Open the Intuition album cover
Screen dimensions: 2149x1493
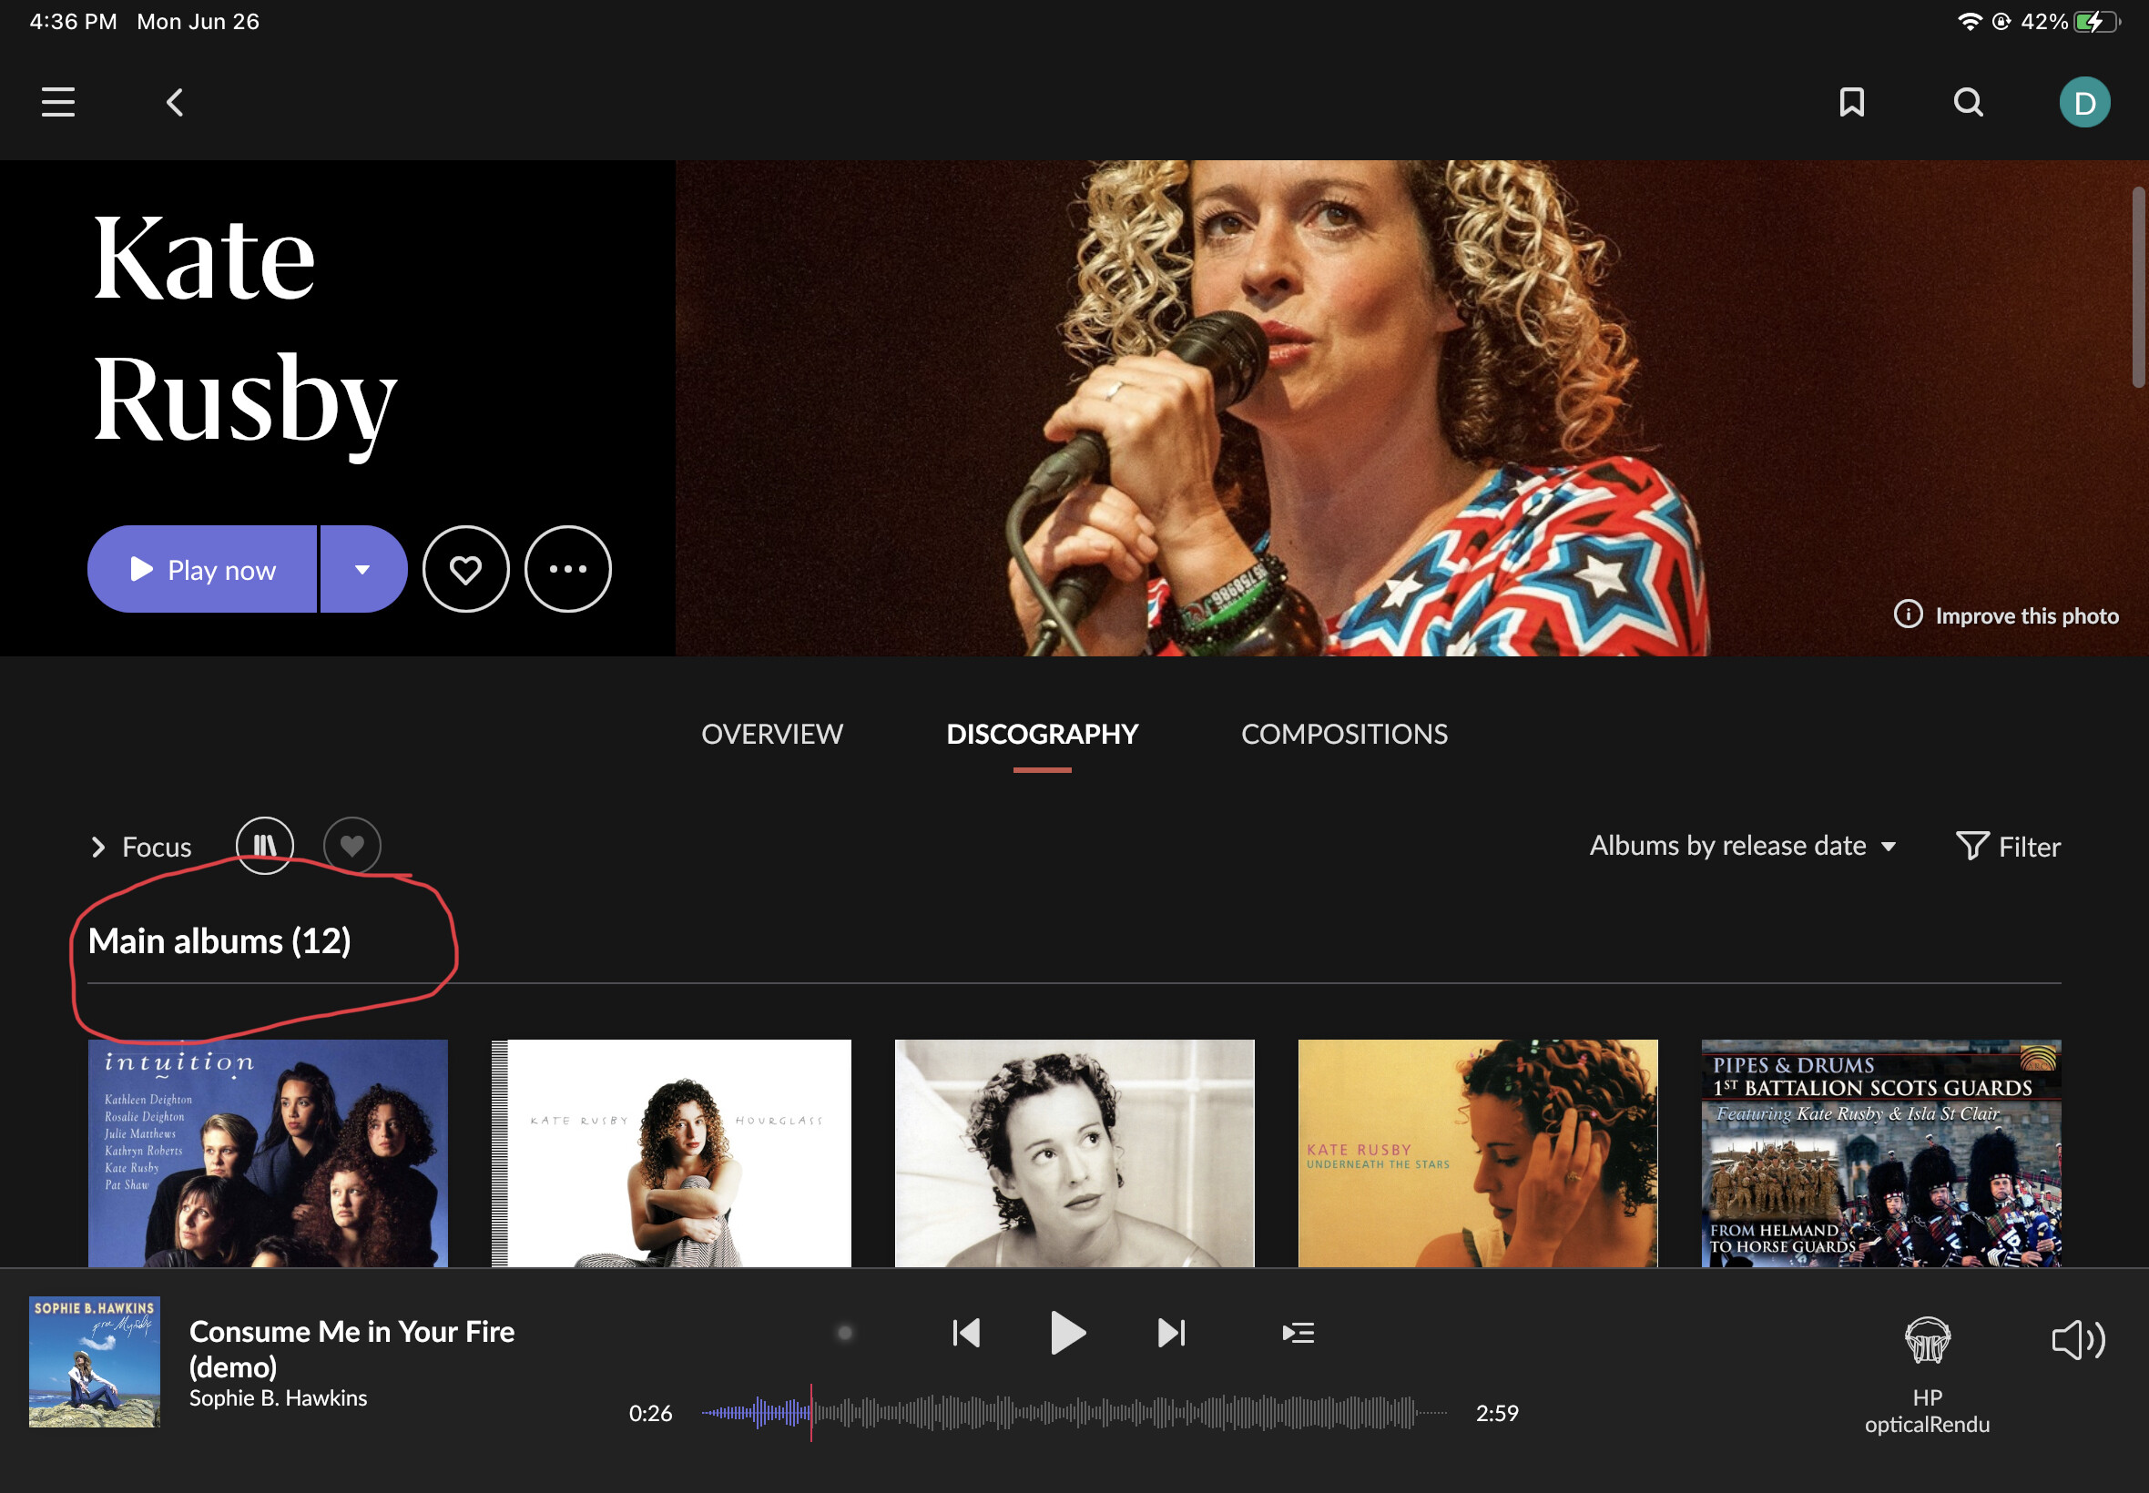click(268, 1153)
